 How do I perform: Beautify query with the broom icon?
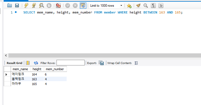[138, 6]
